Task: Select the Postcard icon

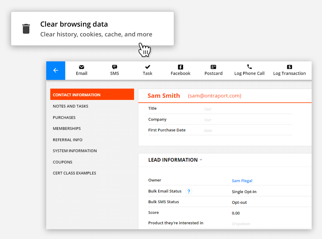Action: click(x=213, y=67)
